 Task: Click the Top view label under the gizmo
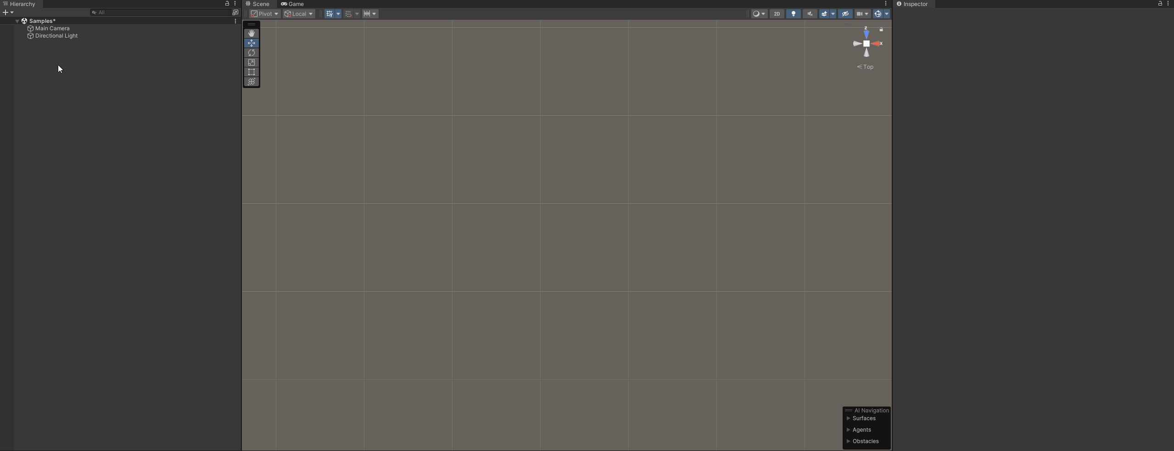(865, 67)
